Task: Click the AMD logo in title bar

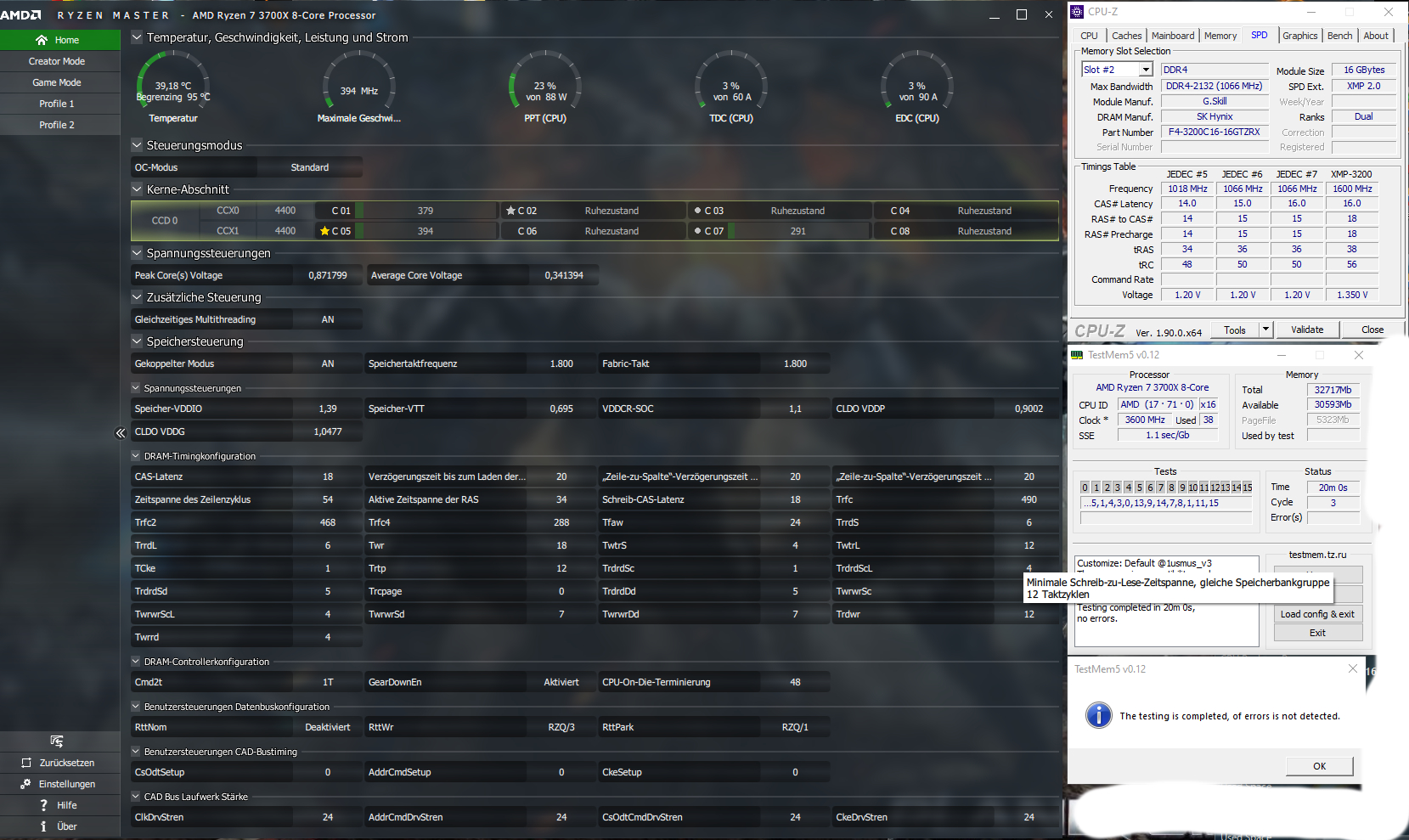Action: click(x=21, y=15)
